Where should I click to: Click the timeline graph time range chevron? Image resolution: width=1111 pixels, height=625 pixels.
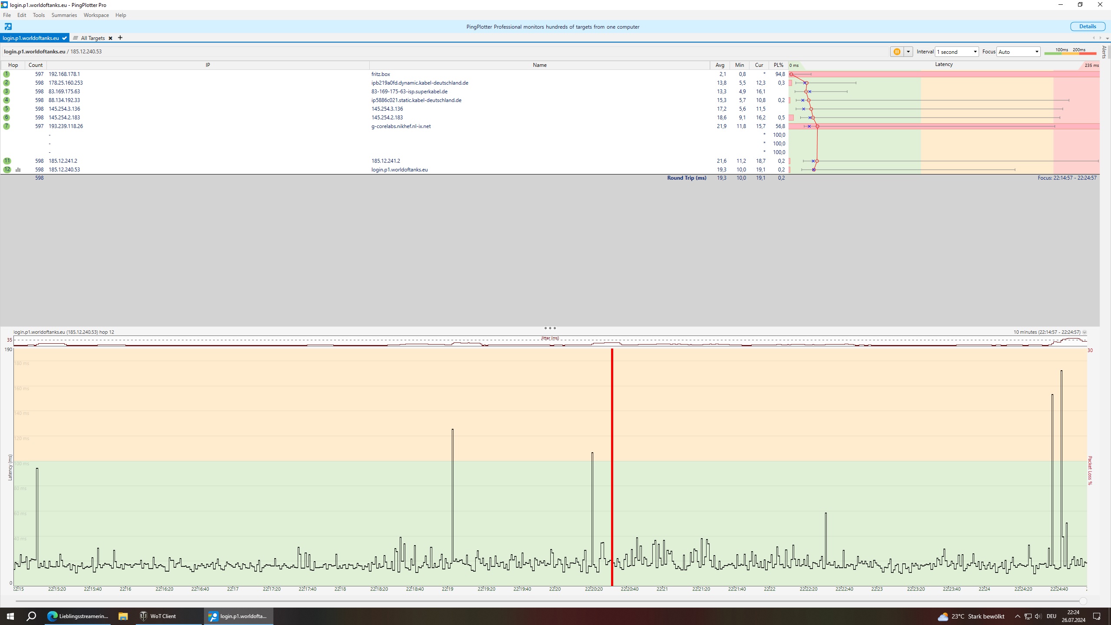click(1085, 332)
